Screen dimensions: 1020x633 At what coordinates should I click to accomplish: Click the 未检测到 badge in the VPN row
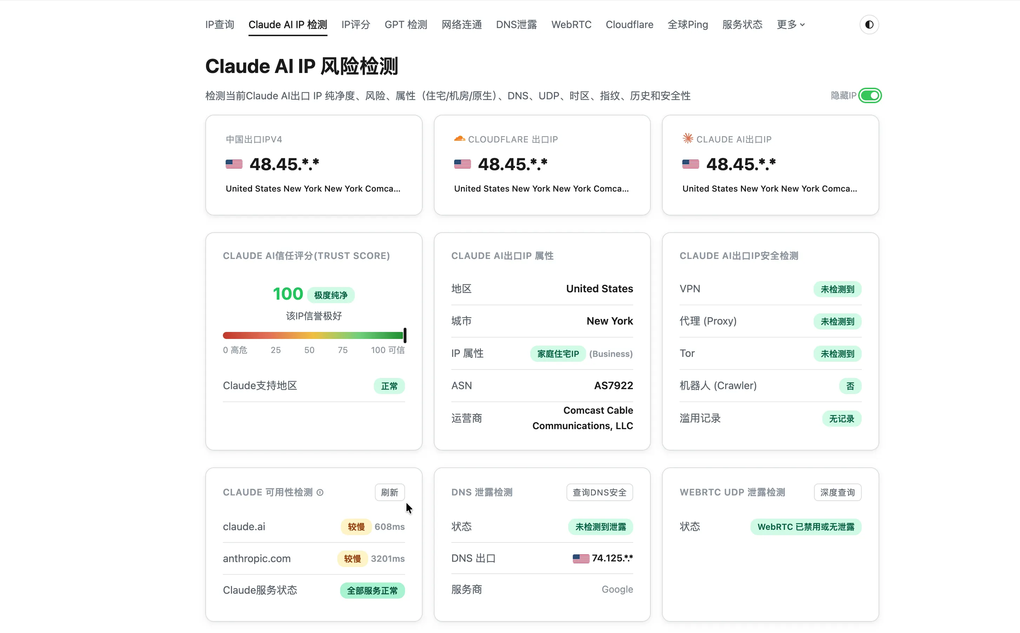point(837,289)
